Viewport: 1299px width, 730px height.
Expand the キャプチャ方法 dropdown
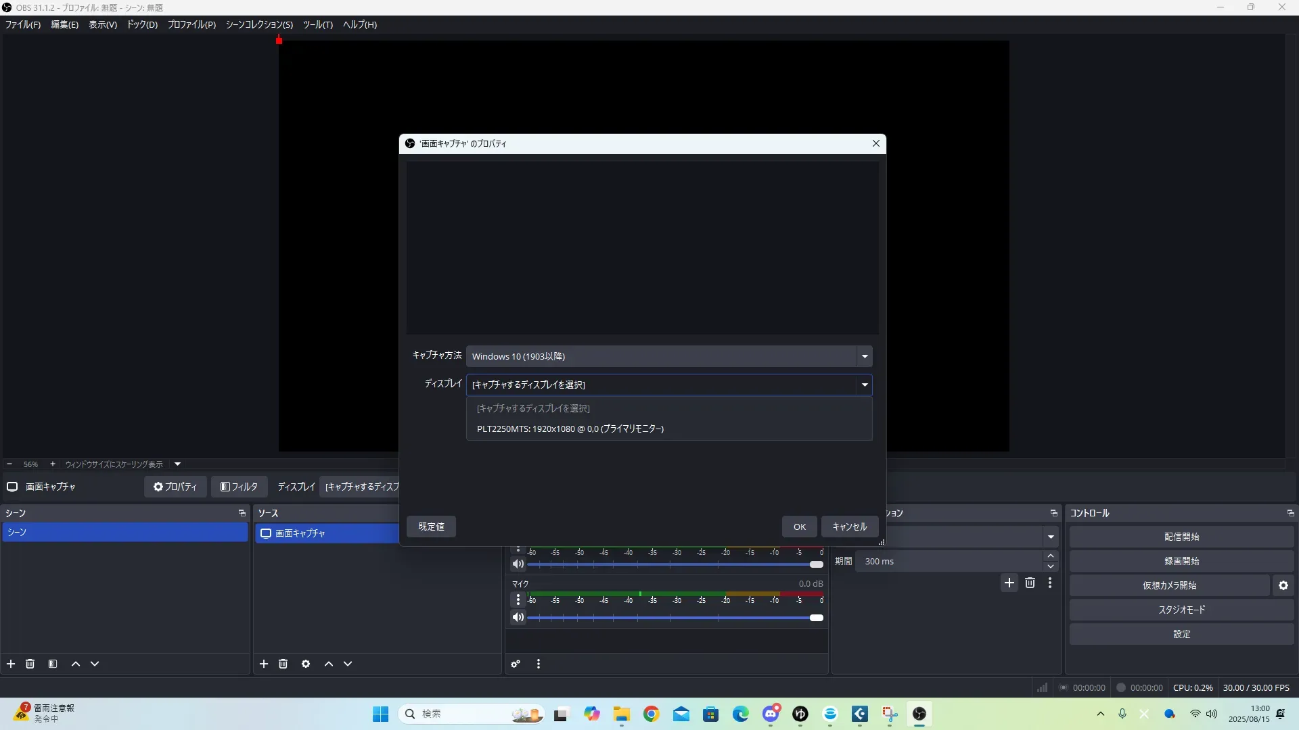pos(864,356)
